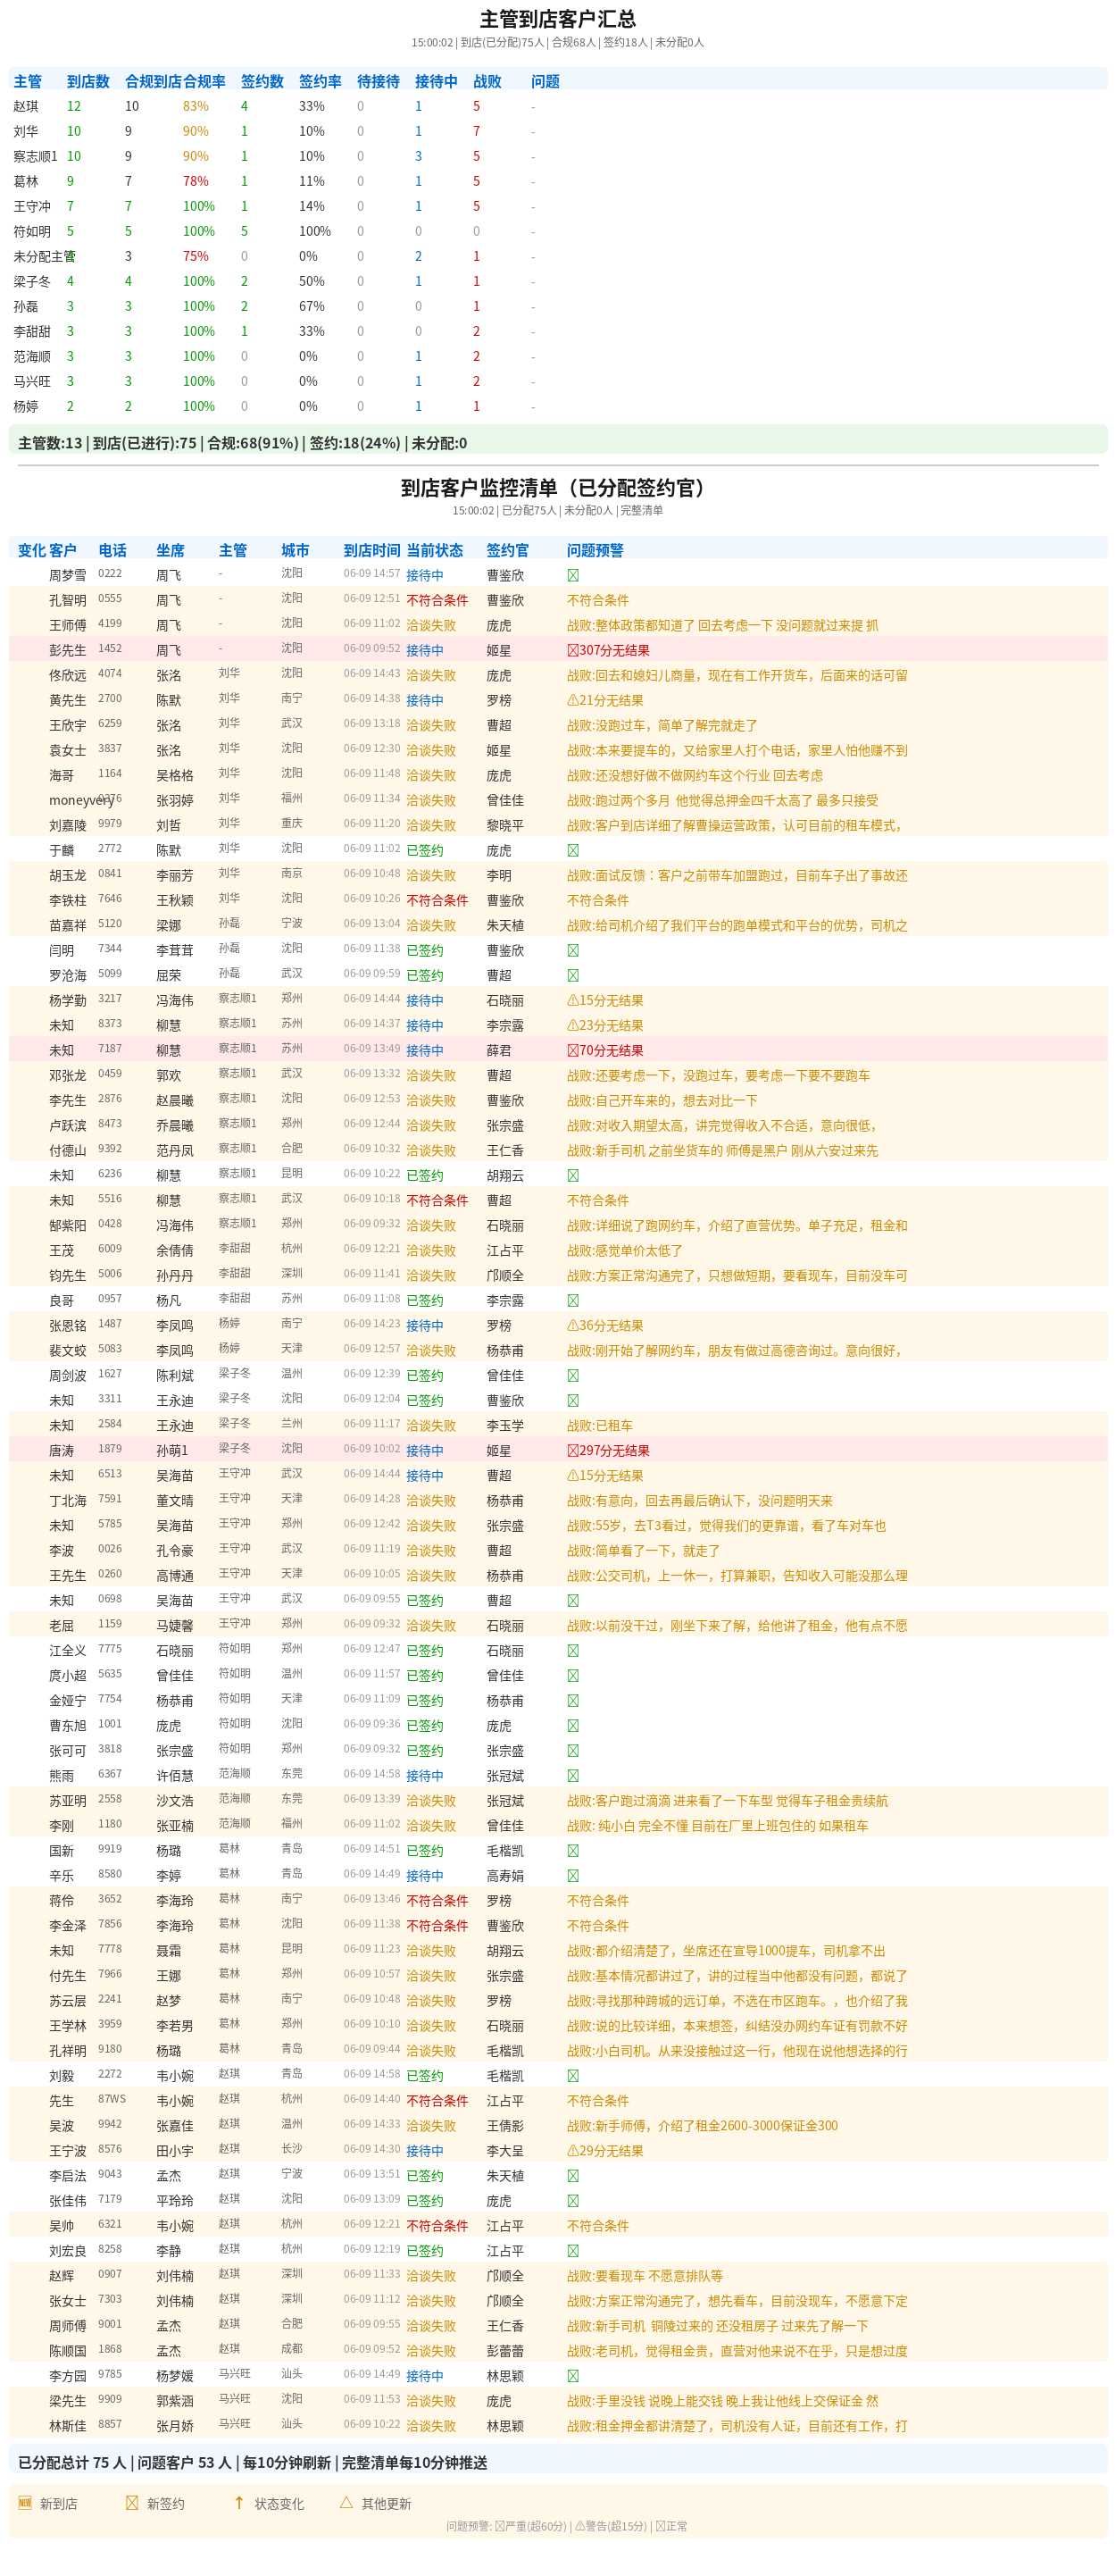
Task: Click the green status icon in 曹东旭's row
Action: point(572,1725)
